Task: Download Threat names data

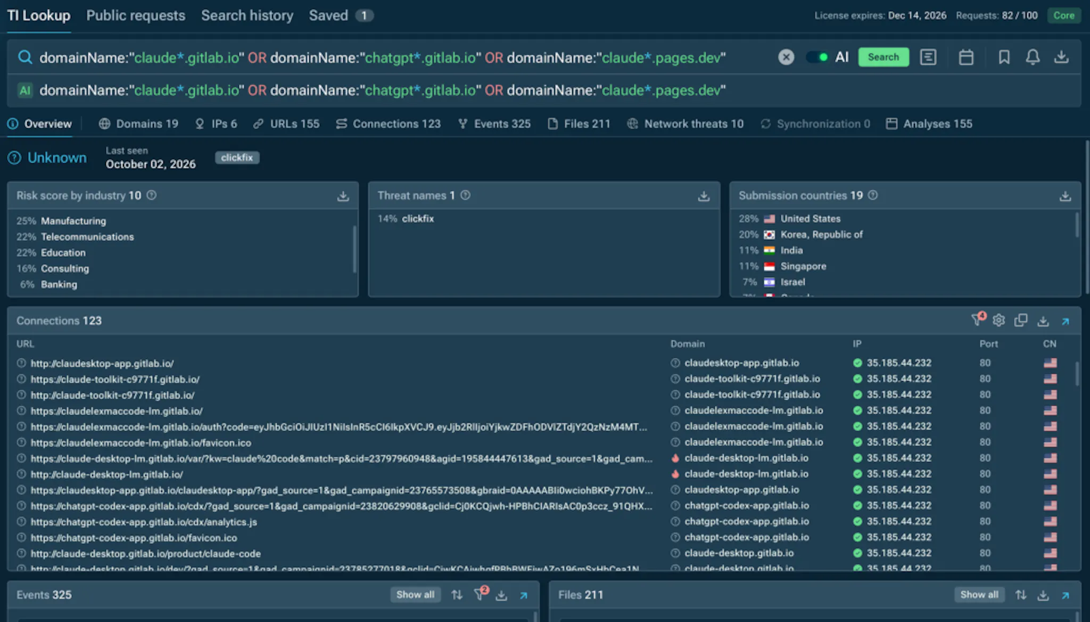Action: tap(704, 196)
